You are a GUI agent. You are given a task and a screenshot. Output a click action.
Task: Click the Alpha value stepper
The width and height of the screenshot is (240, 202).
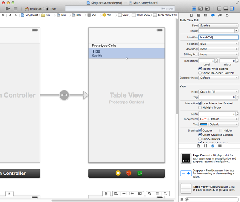(237, 114)
